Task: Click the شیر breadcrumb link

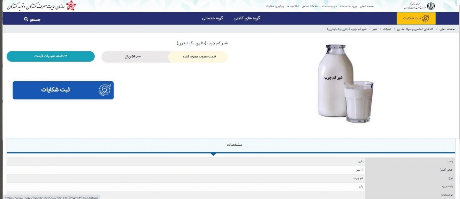Action: (375, 29)
